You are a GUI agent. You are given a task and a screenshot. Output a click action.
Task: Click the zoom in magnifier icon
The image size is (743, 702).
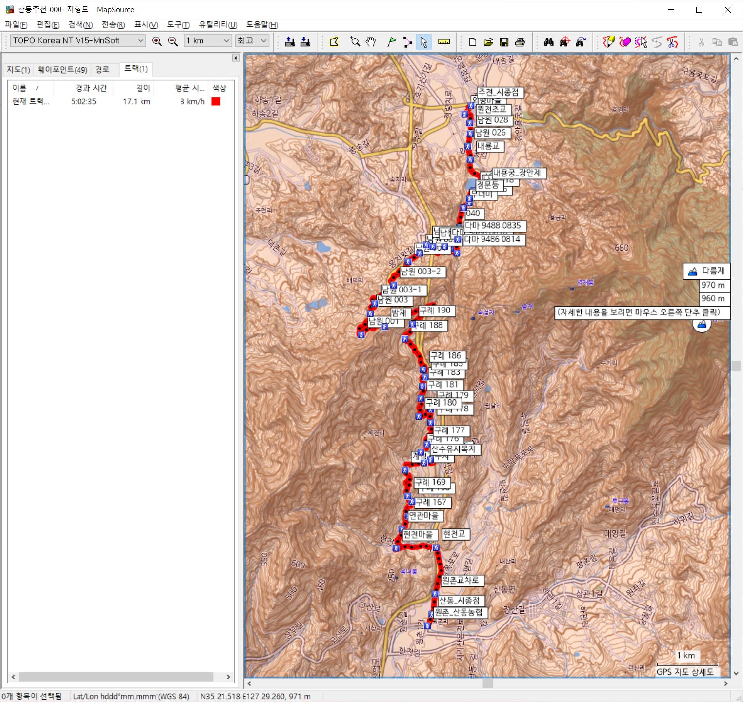[x=157, y=41]
